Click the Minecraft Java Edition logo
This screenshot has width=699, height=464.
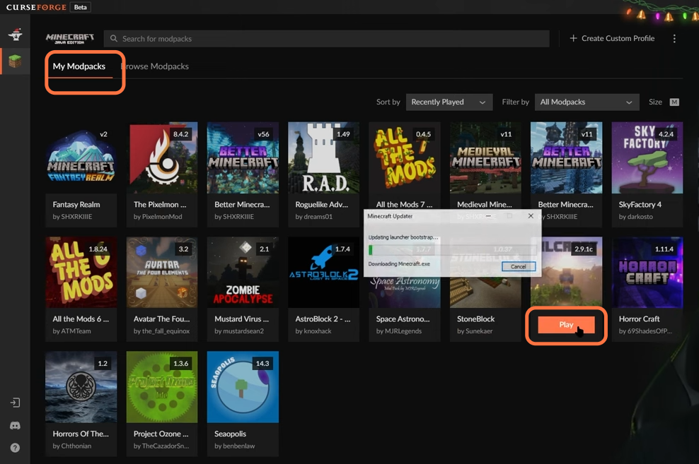pos(70,39)
